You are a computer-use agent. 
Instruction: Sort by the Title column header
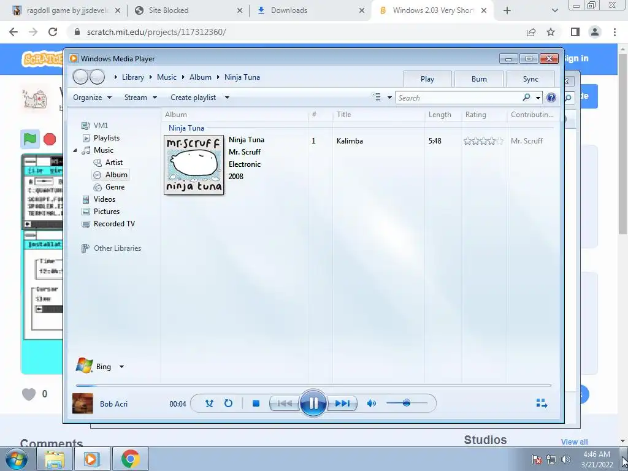(x=343, y=115)
